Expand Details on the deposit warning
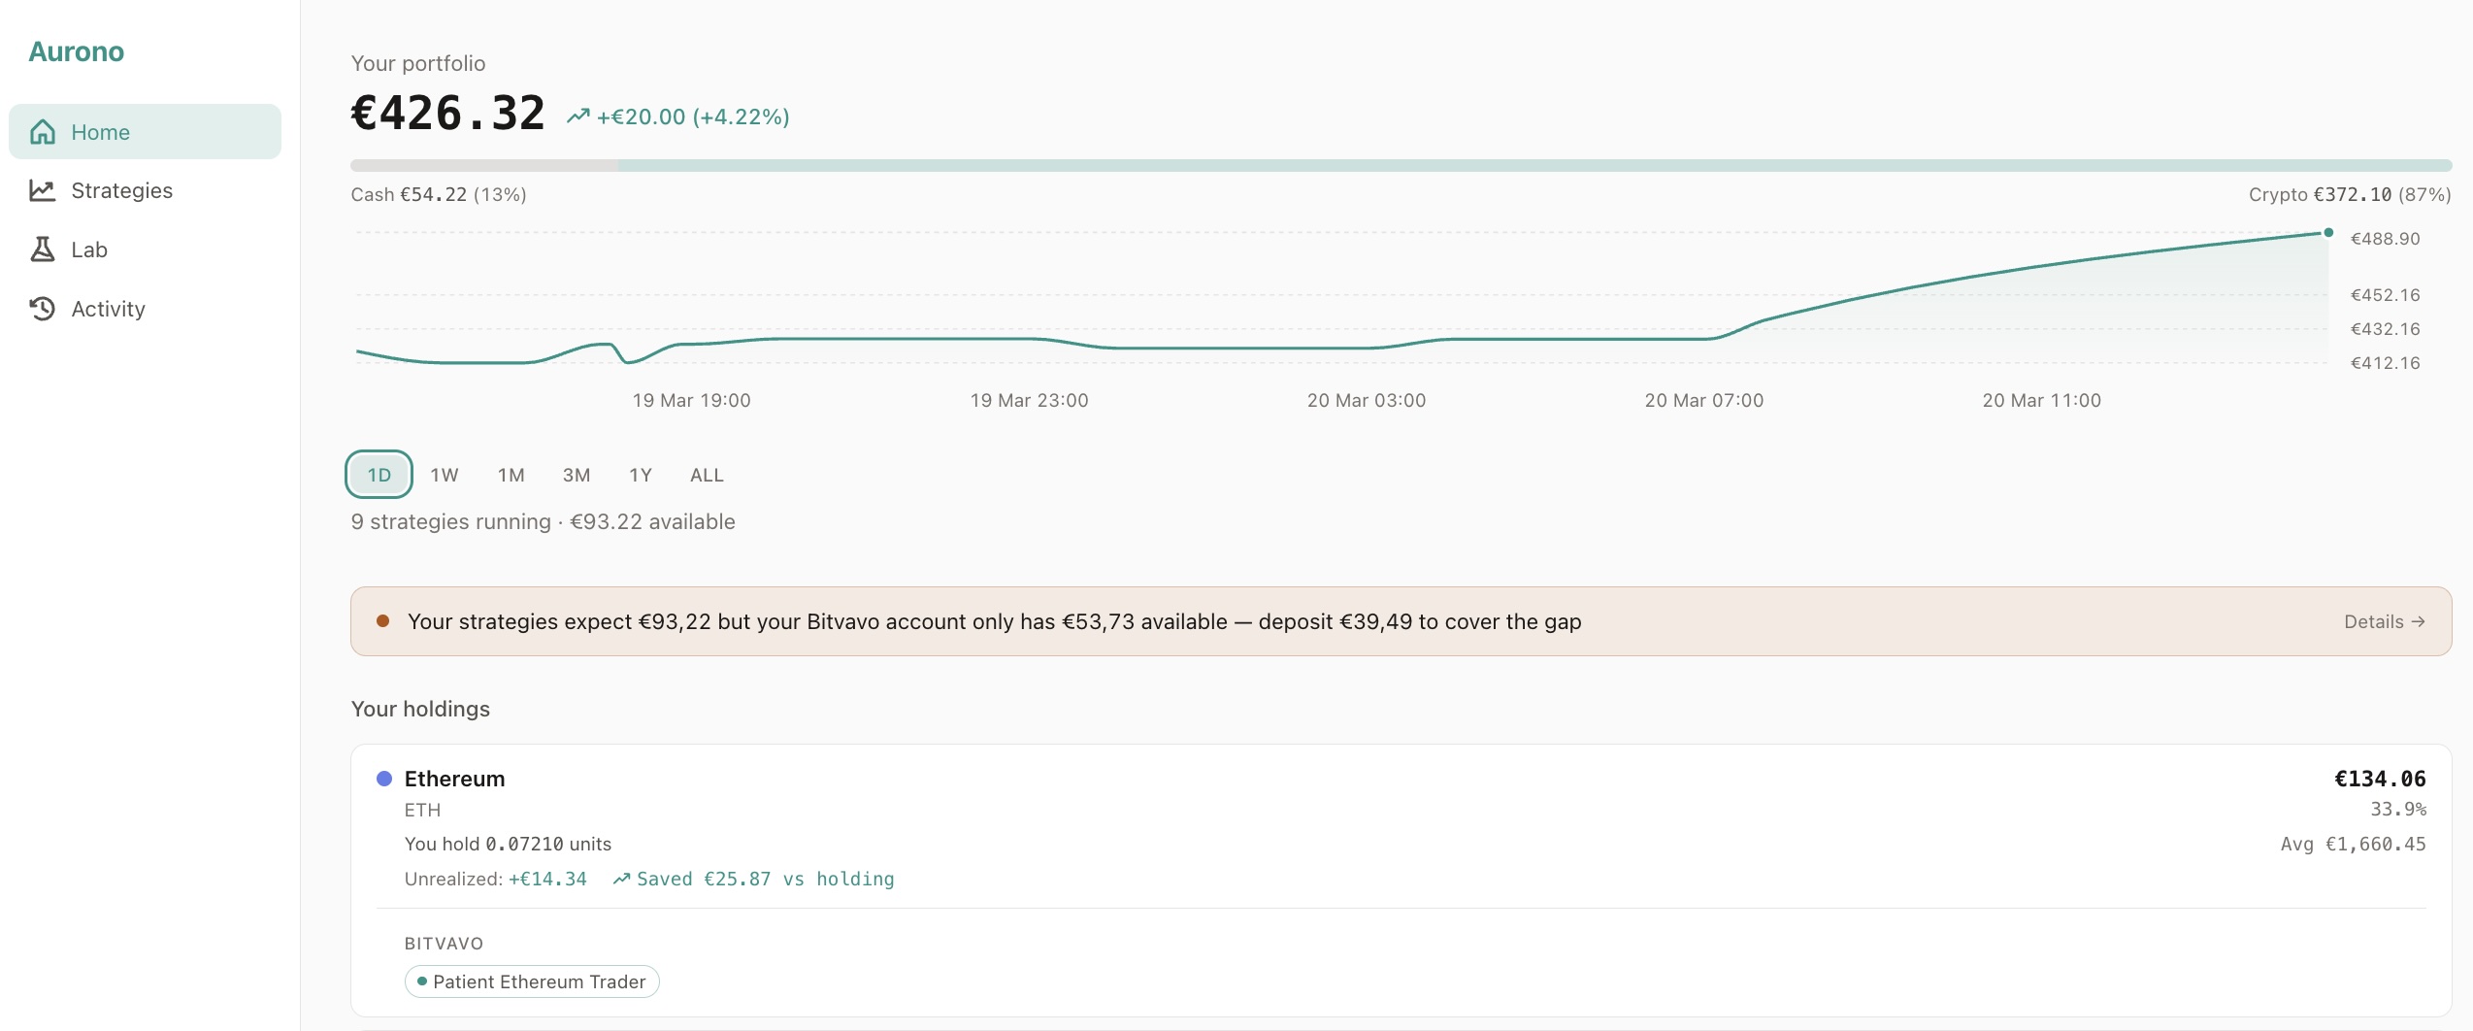This screenshot has width=2473, height=1031. [x=2384, y=620]
